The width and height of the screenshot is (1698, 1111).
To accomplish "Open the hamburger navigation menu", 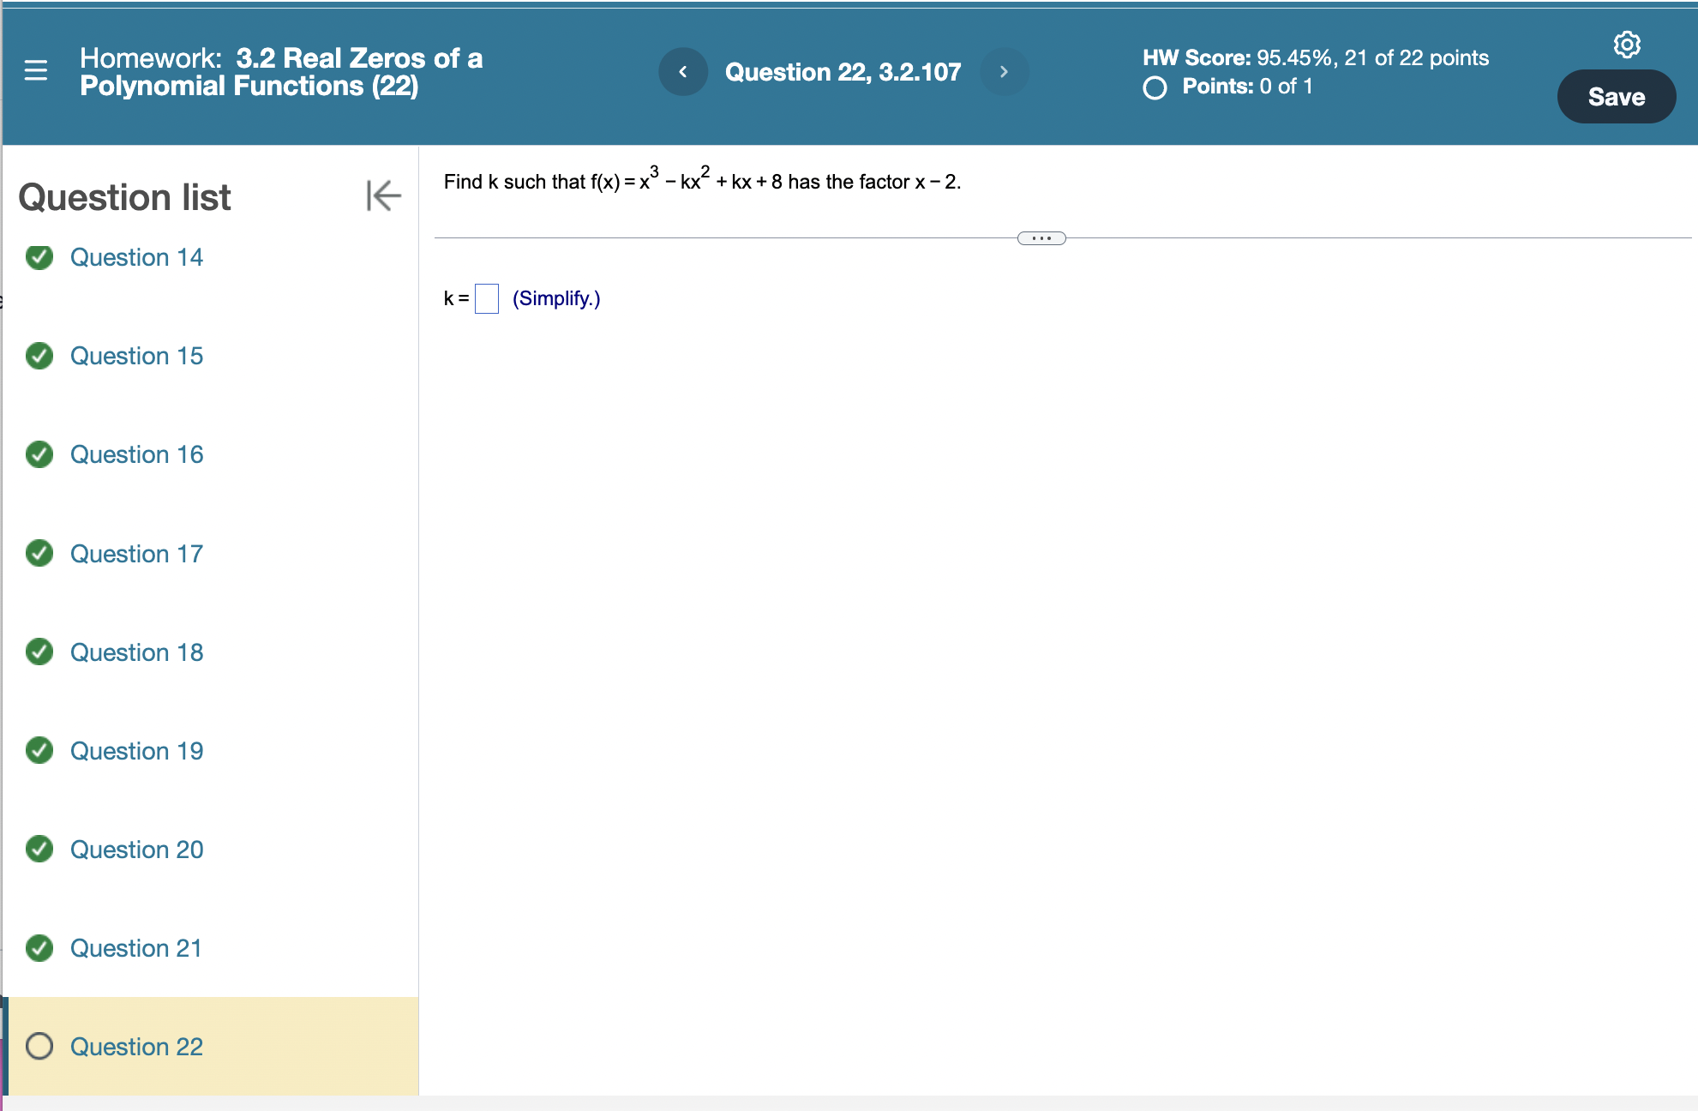I will pos(36,70).
